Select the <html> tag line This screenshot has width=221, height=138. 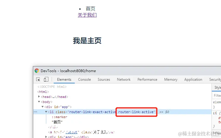click(x=43, y=92)
